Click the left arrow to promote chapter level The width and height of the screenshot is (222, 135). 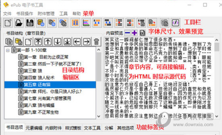click(77, 42)
